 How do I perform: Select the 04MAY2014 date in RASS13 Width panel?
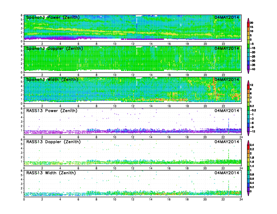[227, 173]
